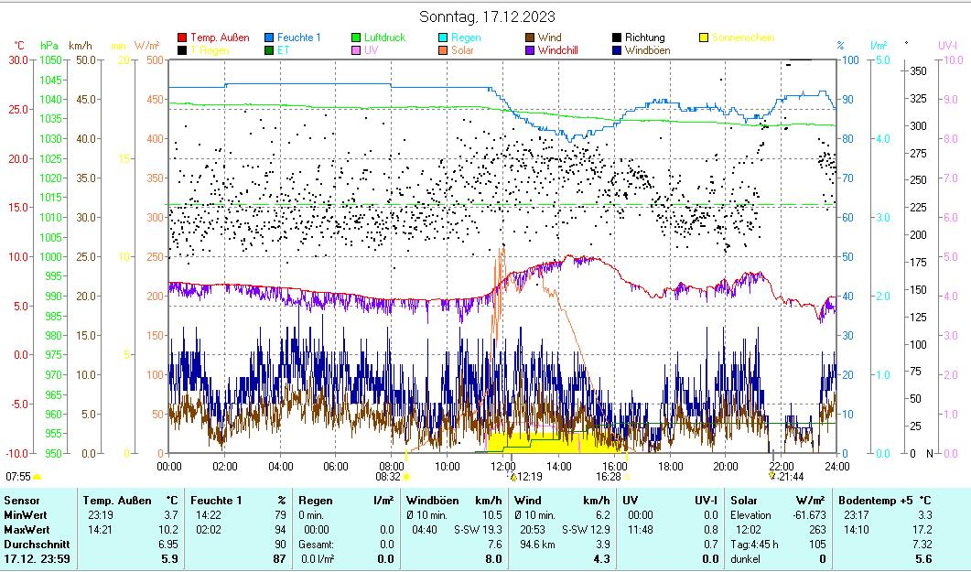Screen dimensions: 971x572
Task: Click the black T Regen legend swatch
Action: click(x=182, y=50)
